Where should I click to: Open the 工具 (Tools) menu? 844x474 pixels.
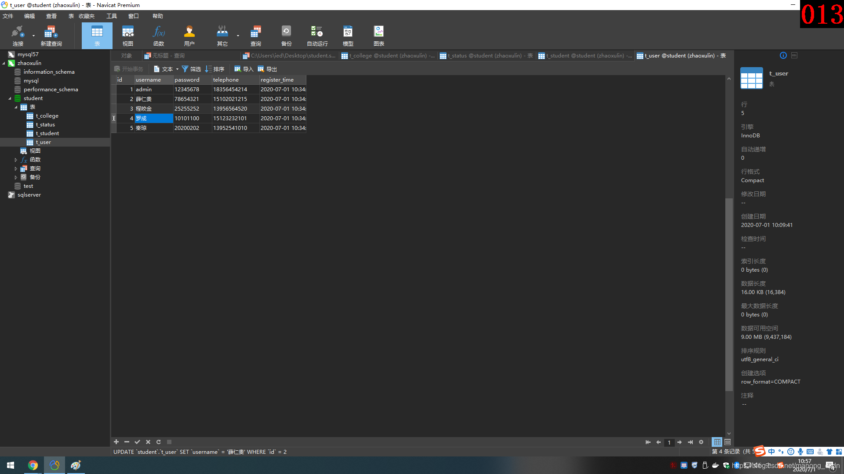pyautogui.click(x=111, y=16)
